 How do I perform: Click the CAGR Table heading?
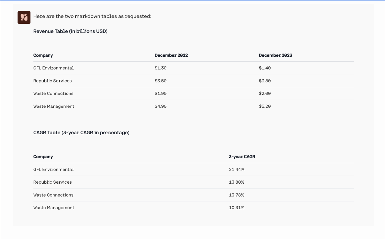pyautogui.click(x=81, y=133)
